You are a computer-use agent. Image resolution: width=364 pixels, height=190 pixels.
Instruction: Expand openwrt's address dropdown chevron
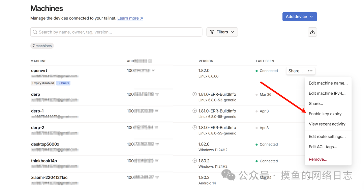[153, 71]
